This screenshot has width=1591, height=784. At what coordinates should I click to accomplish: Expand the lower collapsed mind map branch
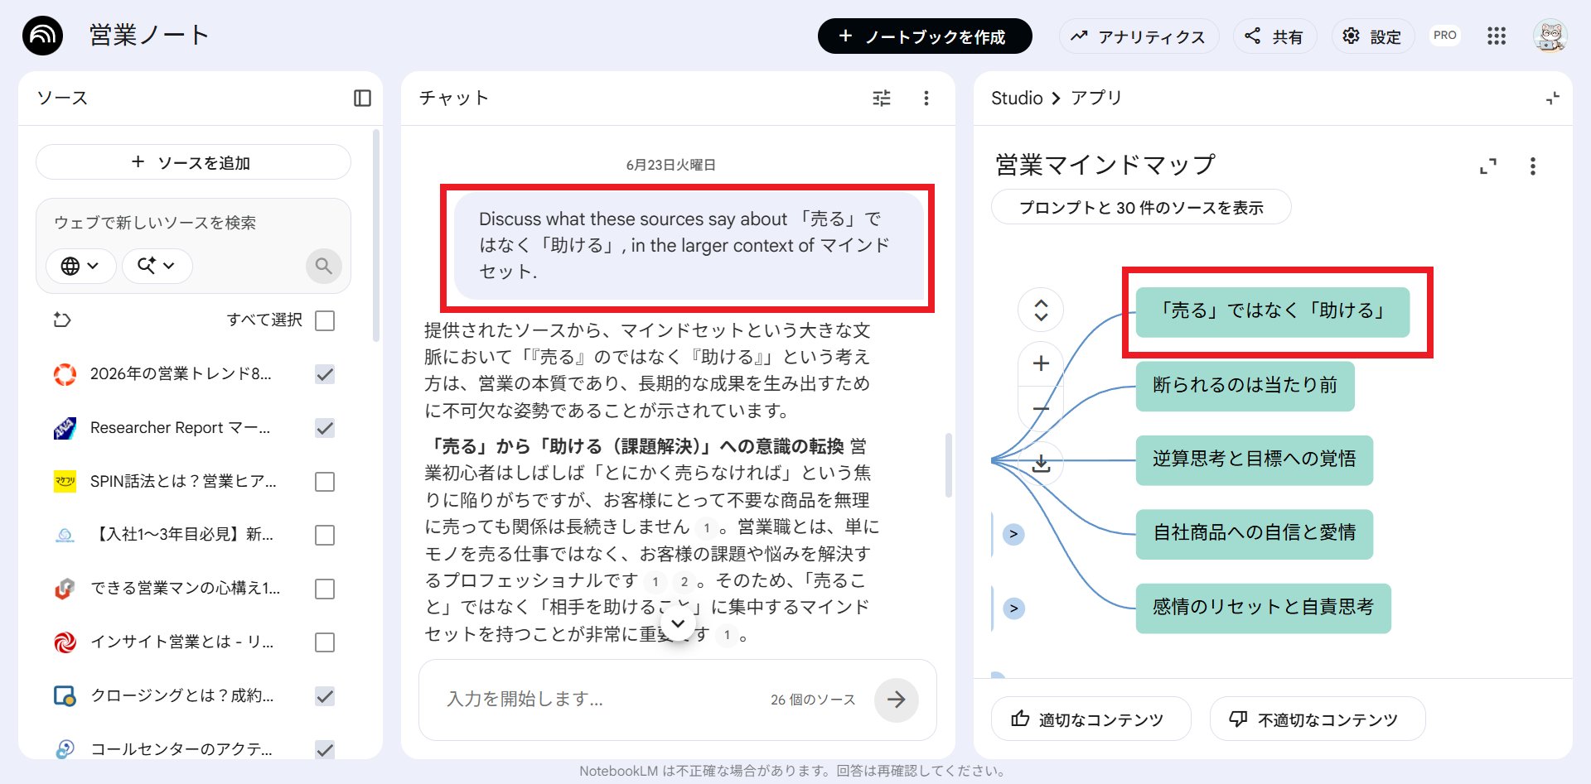1013,608
